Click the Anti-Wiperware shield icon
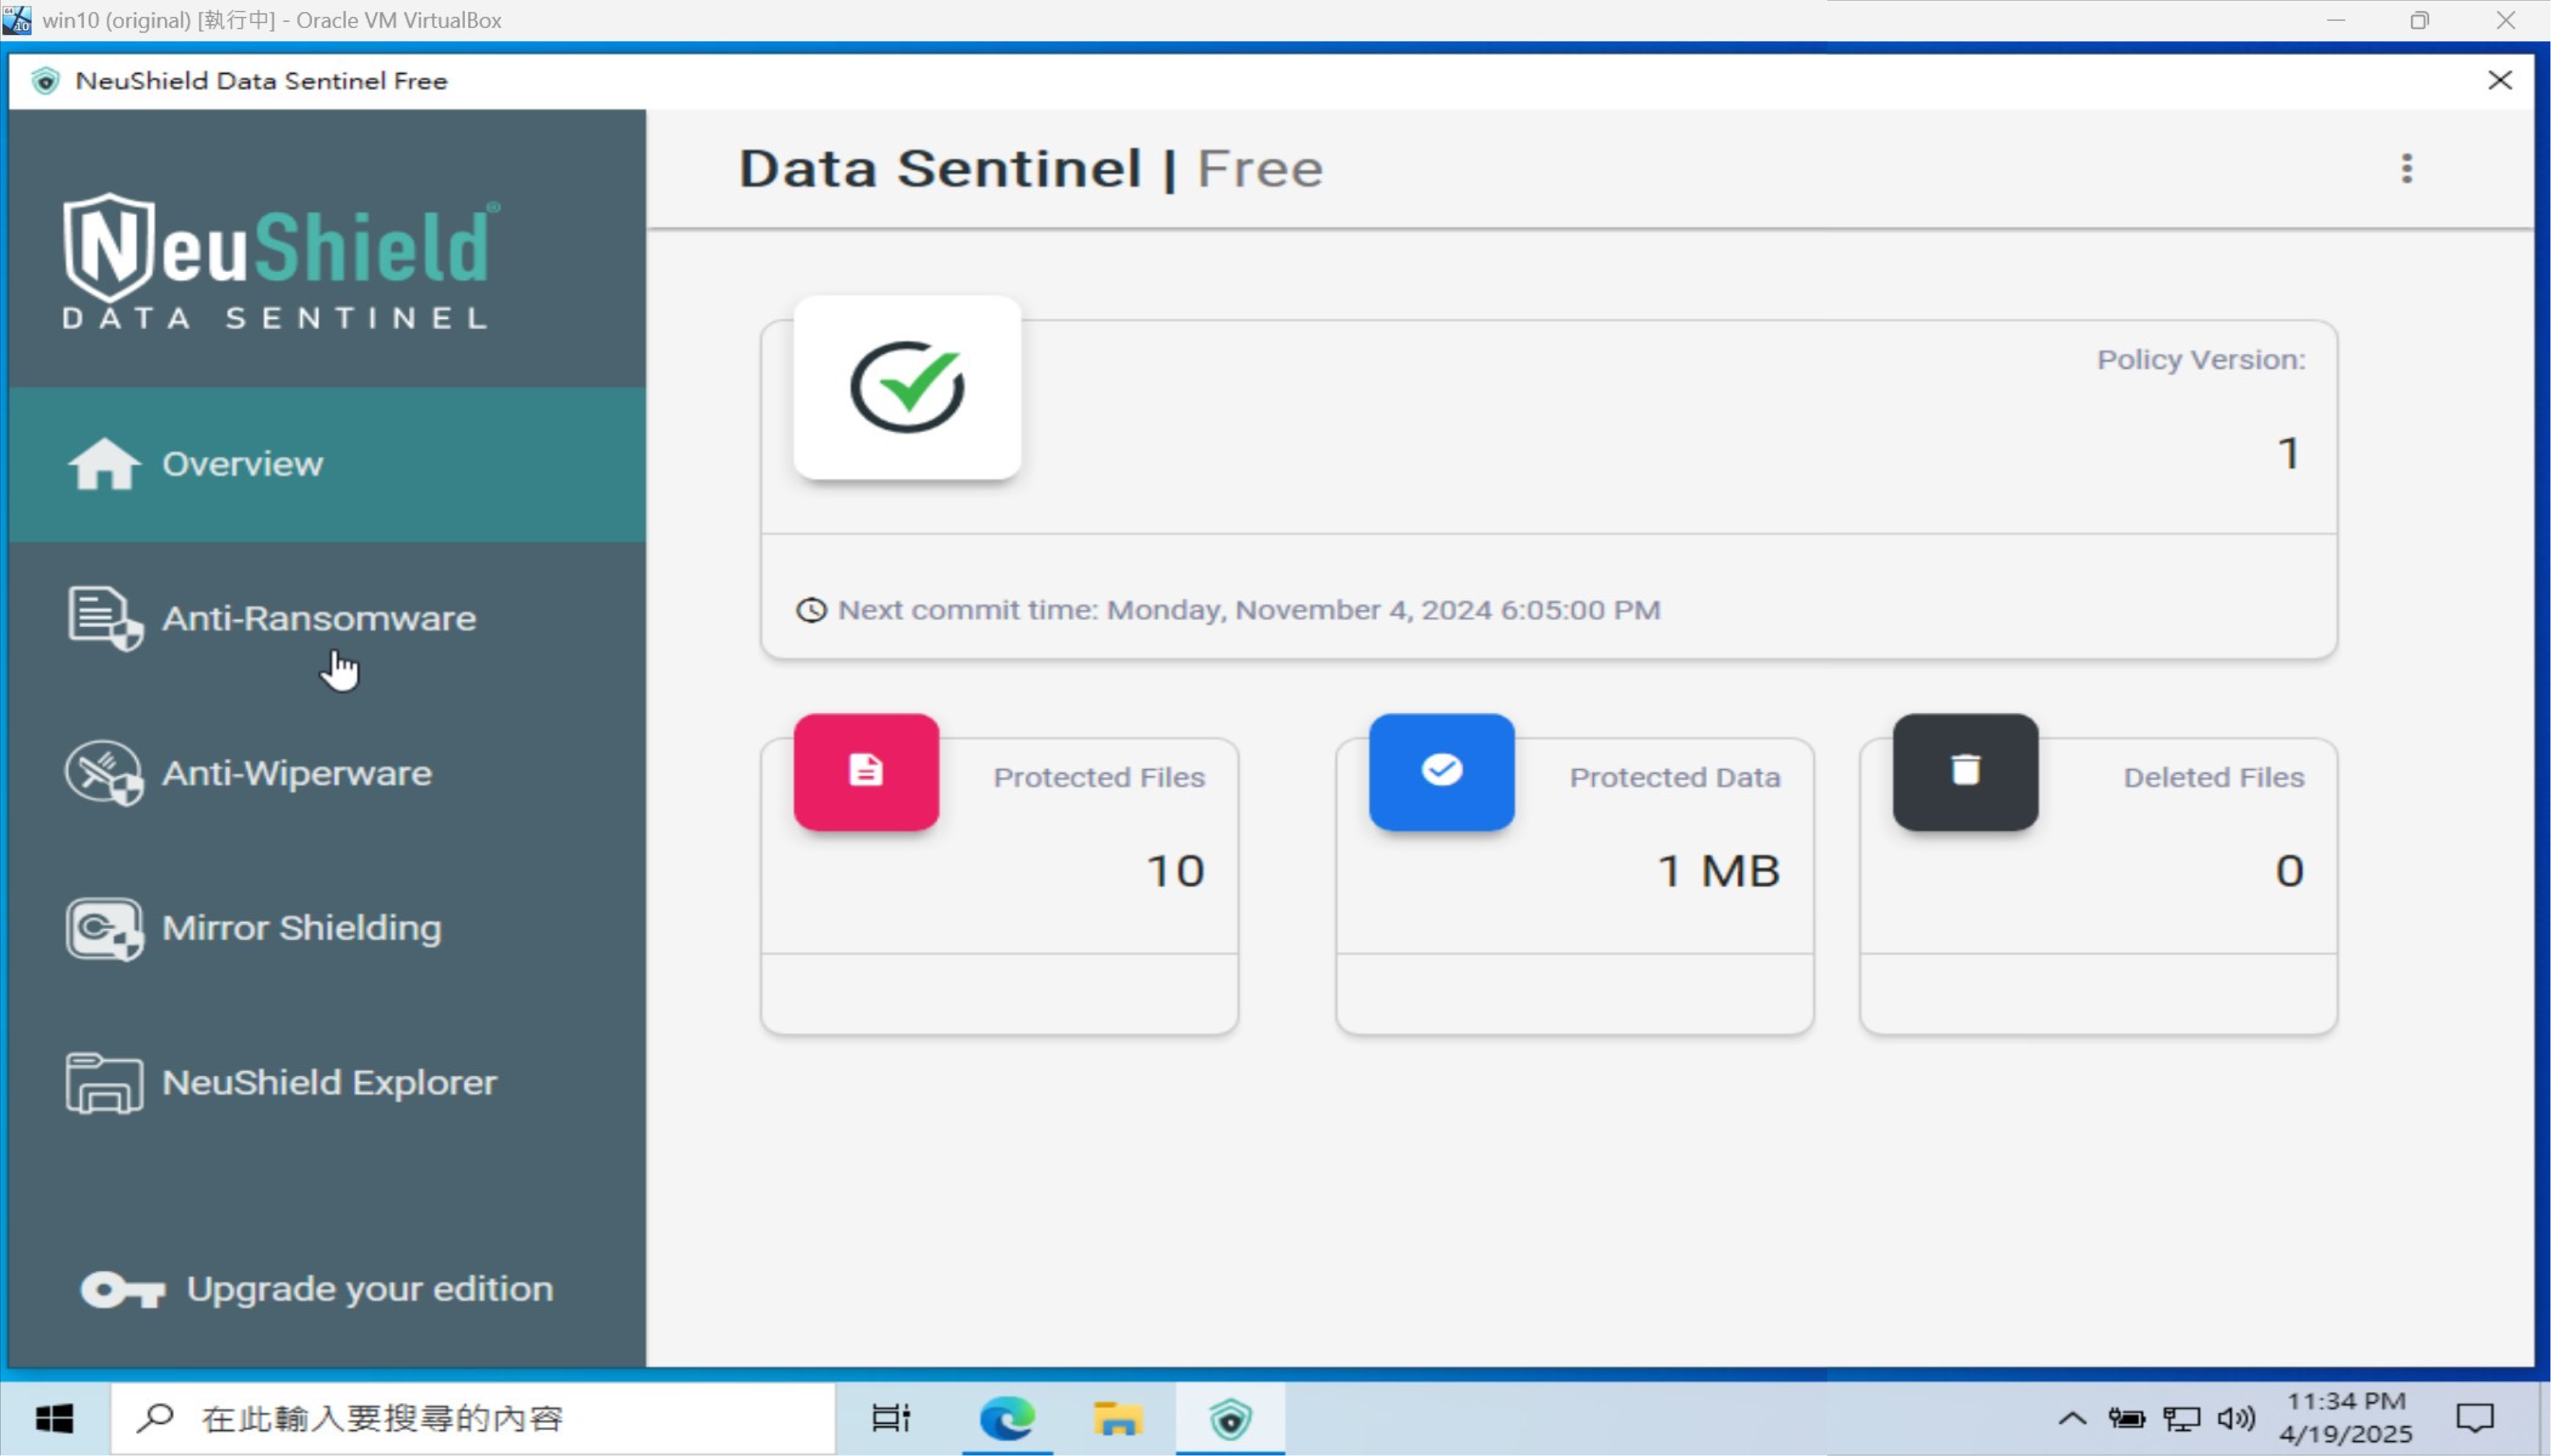Viewport: 2551px width, 1456px height. (104, 773)
